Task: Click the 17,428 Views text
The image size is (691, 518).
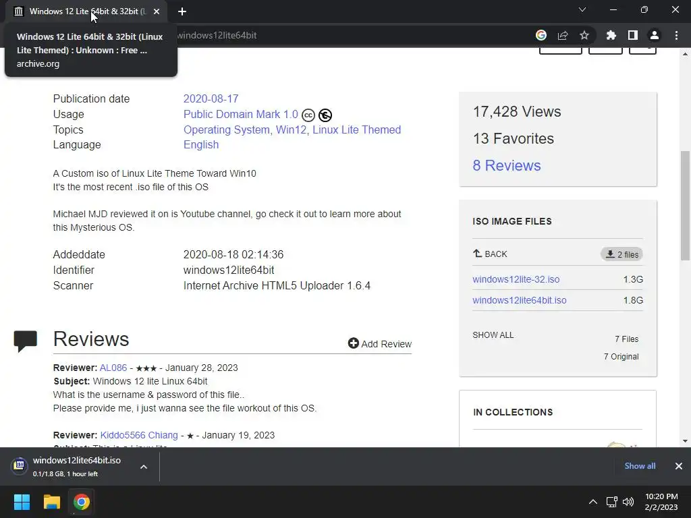Action: click(517, 111)
